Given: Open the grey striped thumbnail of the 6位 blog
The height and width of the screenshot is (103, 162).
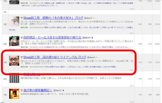Looking at the screenshot, I should click(14, 78).
